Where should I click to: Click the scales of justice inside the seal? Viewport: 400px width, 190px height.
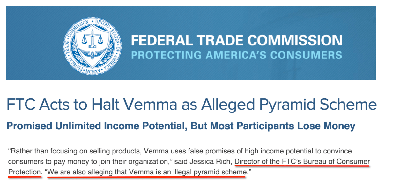[92, 38]
